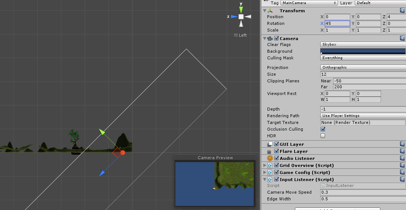
Task: Click the GUI Layer component icon
Action: pos(270,144)
